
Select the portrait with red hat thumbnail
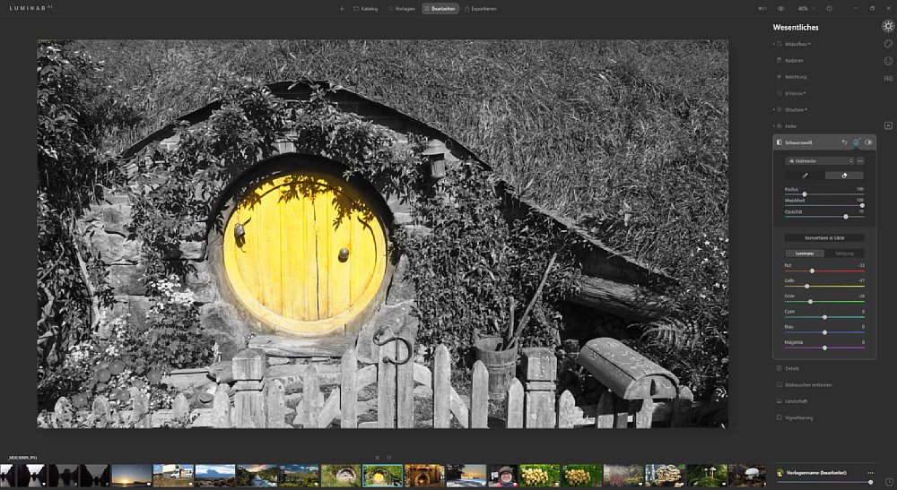(503, 476)
